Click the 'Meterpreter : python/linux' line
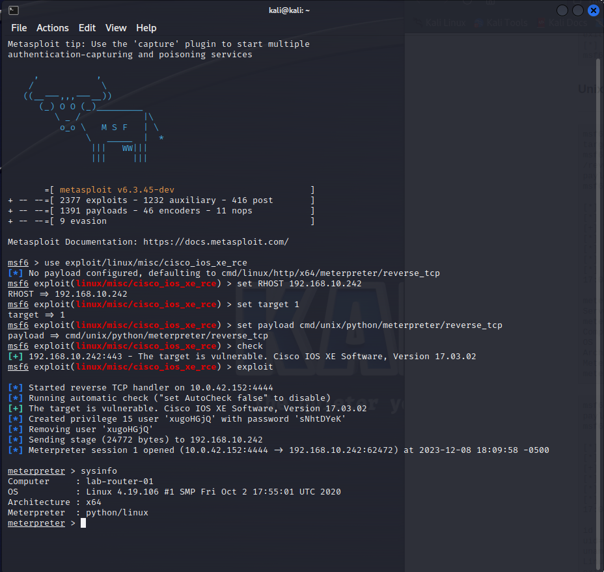The width and height of the screenshot is (604, 572). tap(78, 512)
